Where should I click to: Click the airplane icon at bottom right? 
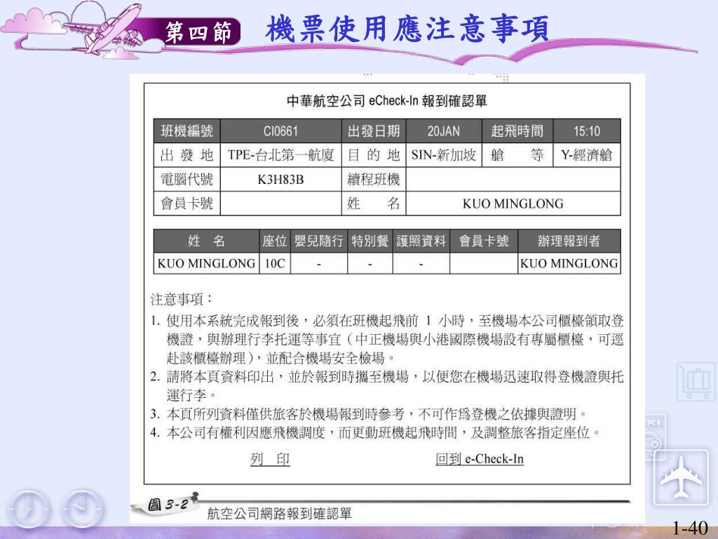tap(681, 477)
